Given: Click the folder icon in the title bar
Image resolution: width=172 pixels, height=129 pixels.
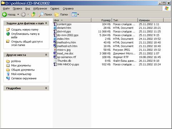Looking at the screenshot, I should point(3,3).
